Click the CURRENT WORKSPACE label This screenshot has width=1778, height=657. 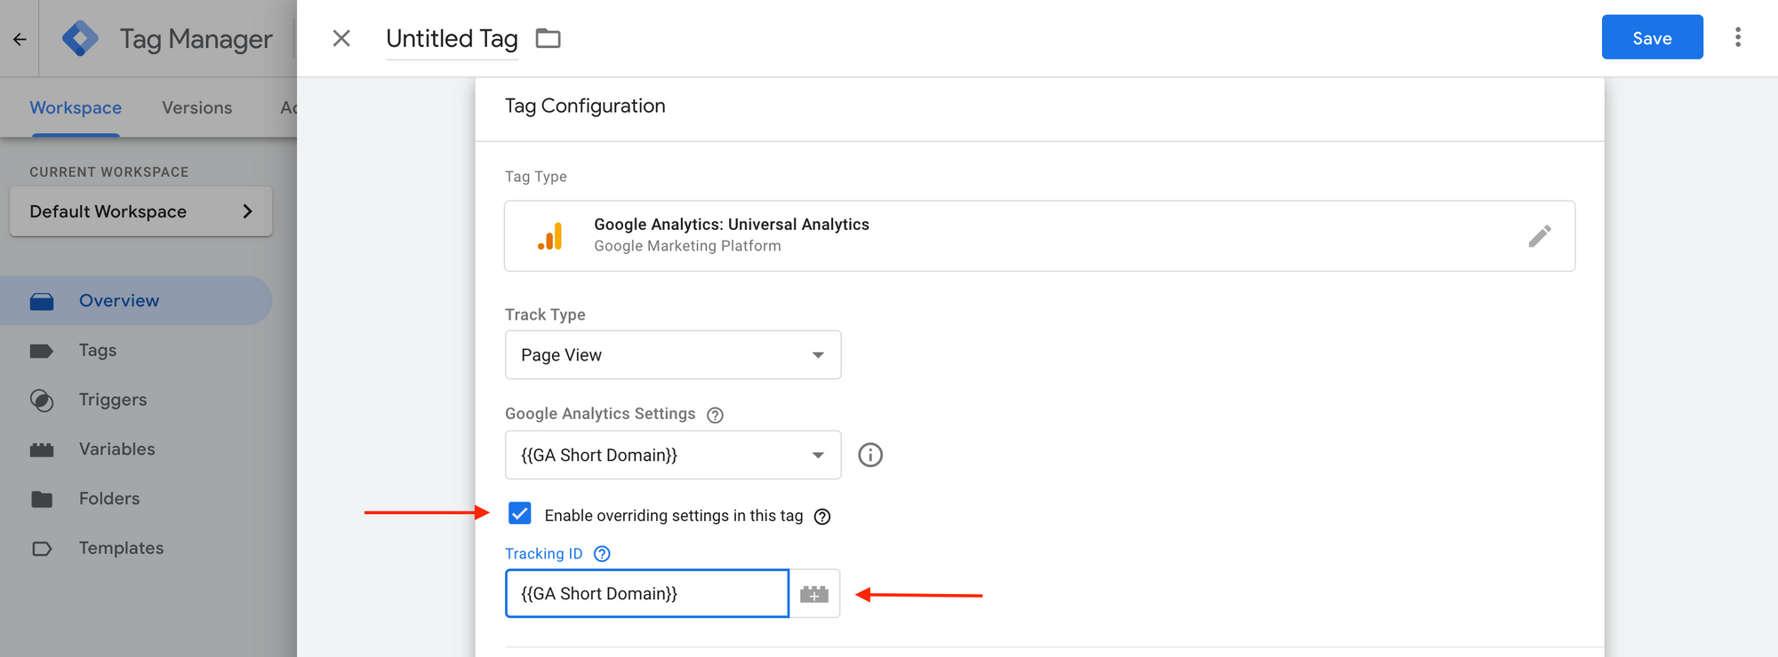coord(109,172)
